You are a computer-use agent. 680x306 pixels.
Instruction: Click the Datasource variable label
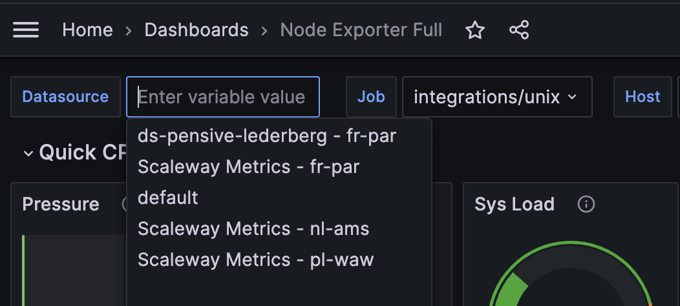(x=65, y=97)
